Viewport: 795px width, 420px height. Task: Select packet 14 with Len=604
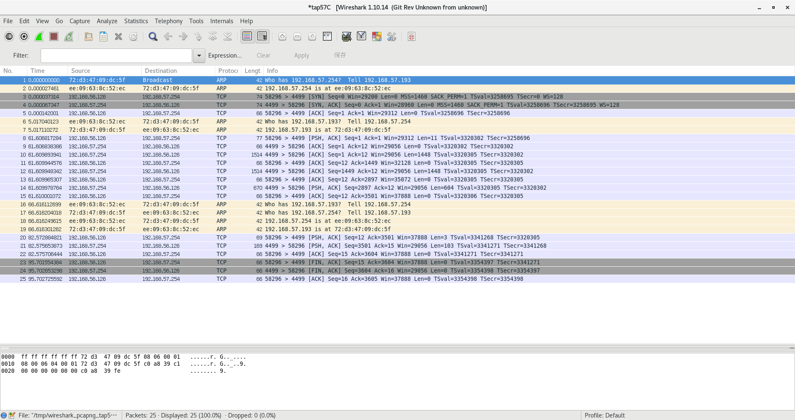[x=397, y=188]
